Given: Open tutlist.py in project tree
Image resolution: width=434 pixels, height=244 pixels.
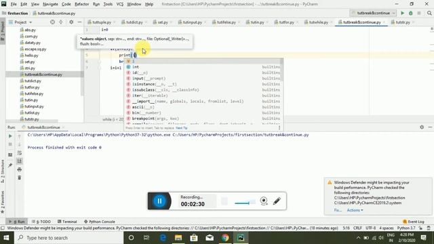Looking at the screenshot, I should 32,113.
